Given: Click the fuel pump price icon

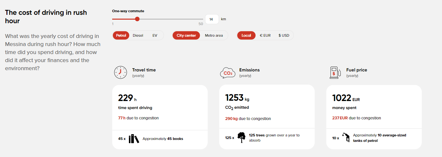Looking at the screenshot, I should 335,72.
